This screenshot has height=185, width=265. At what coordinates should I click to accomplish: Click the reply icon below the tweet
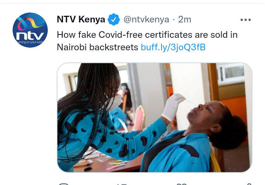(63, 184)
